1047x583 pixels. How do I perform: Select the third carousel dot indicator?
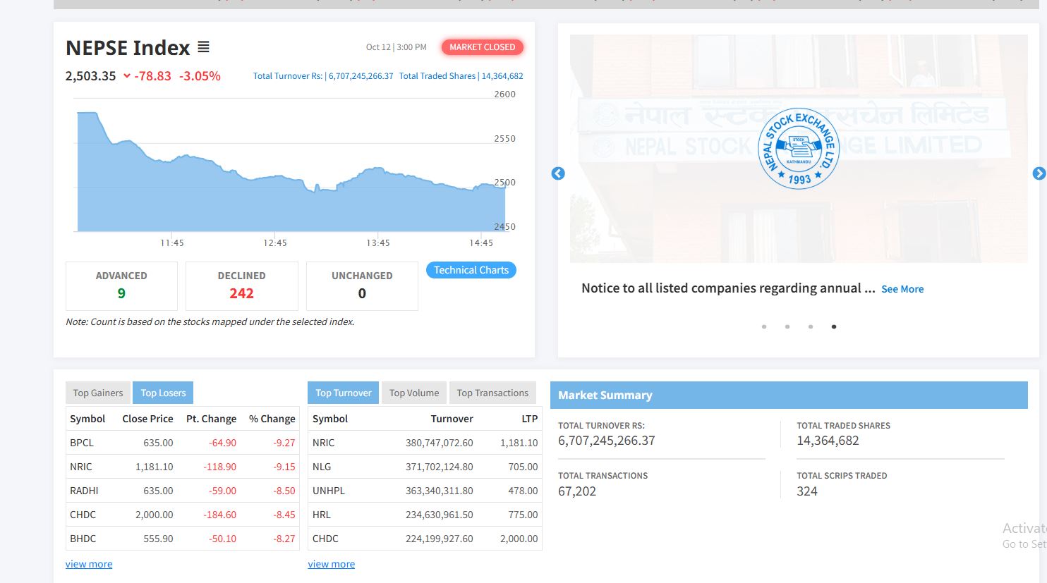[811, 326]
